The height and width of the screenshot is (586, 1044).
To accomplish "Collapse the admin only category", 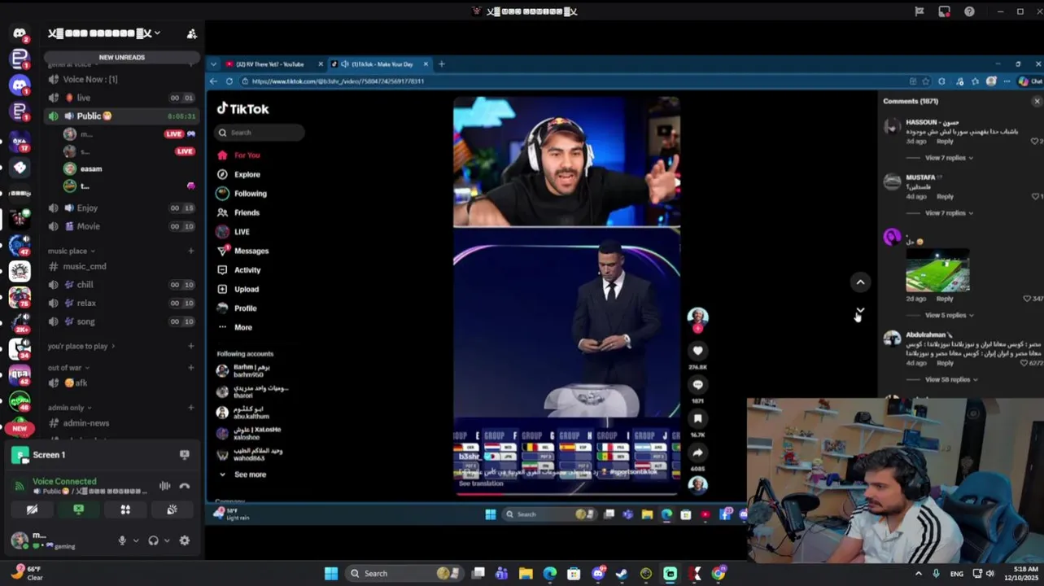I will (70, 408).
